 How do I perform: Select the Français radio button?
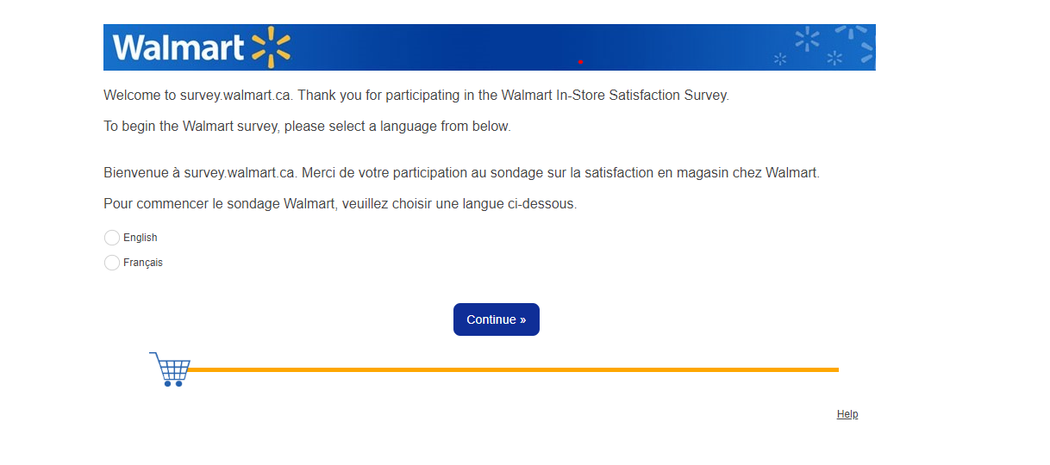(112, 263)
